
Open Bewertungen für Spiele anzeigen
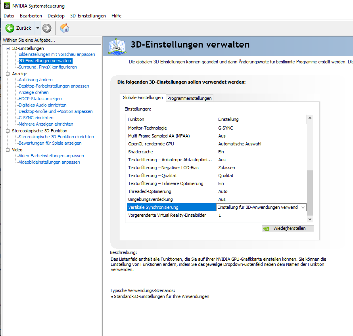(50, 143)
